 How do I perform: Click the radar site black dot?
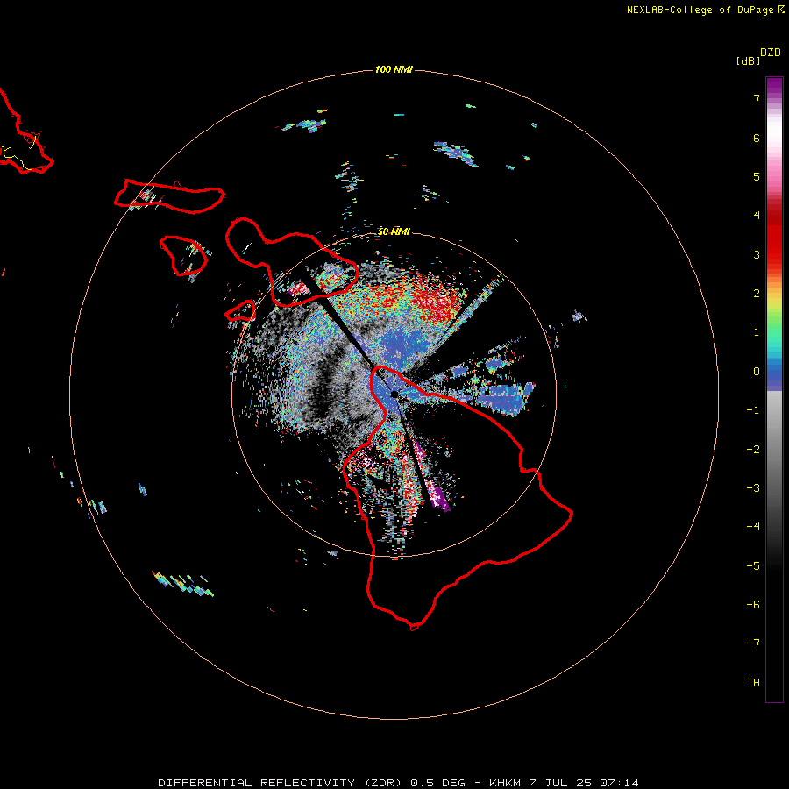(x=394, y=394)
